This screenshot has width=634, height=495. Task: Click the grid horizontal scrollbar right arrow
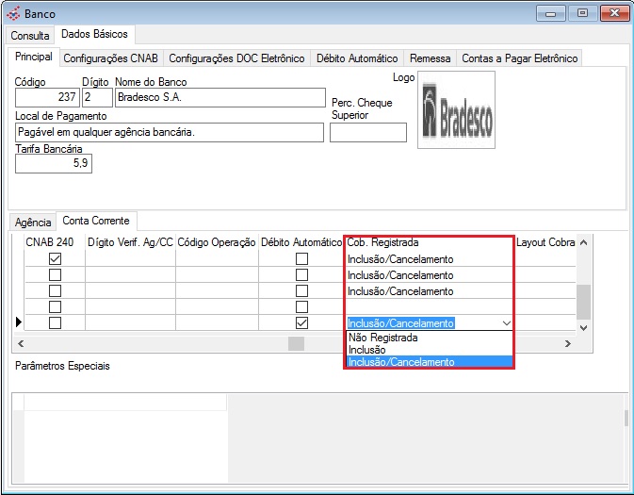pyautogui.click(x=567, y=344)
